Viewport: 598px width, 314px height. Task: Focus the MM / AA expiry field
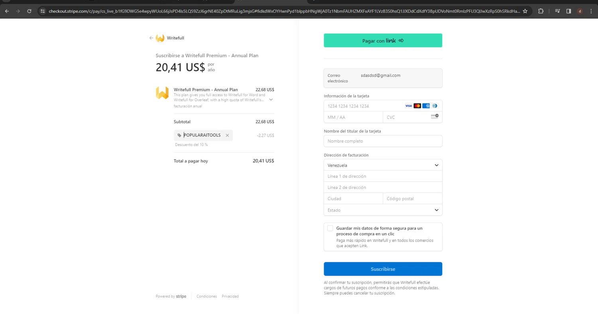pyautogui.click(x=353, y=117)
